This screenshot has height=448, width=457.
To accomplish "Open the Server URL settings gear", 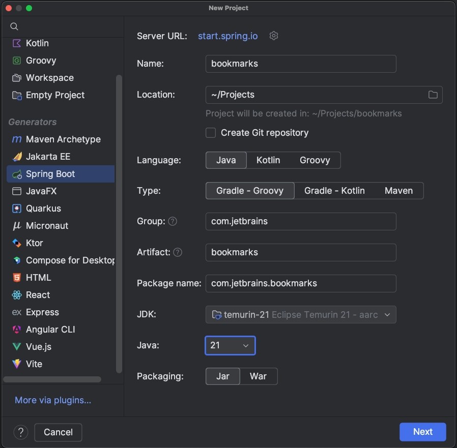I will 274,36.
